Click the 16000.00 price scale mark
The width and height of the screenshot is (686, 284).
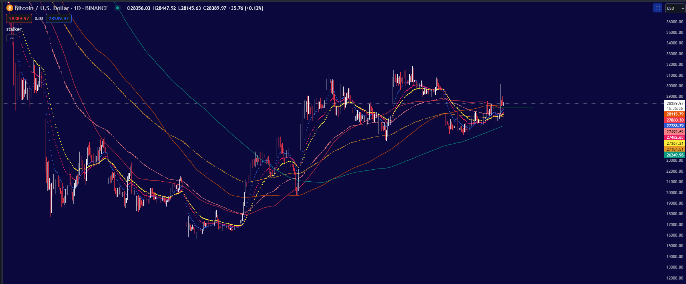point(675,235)
